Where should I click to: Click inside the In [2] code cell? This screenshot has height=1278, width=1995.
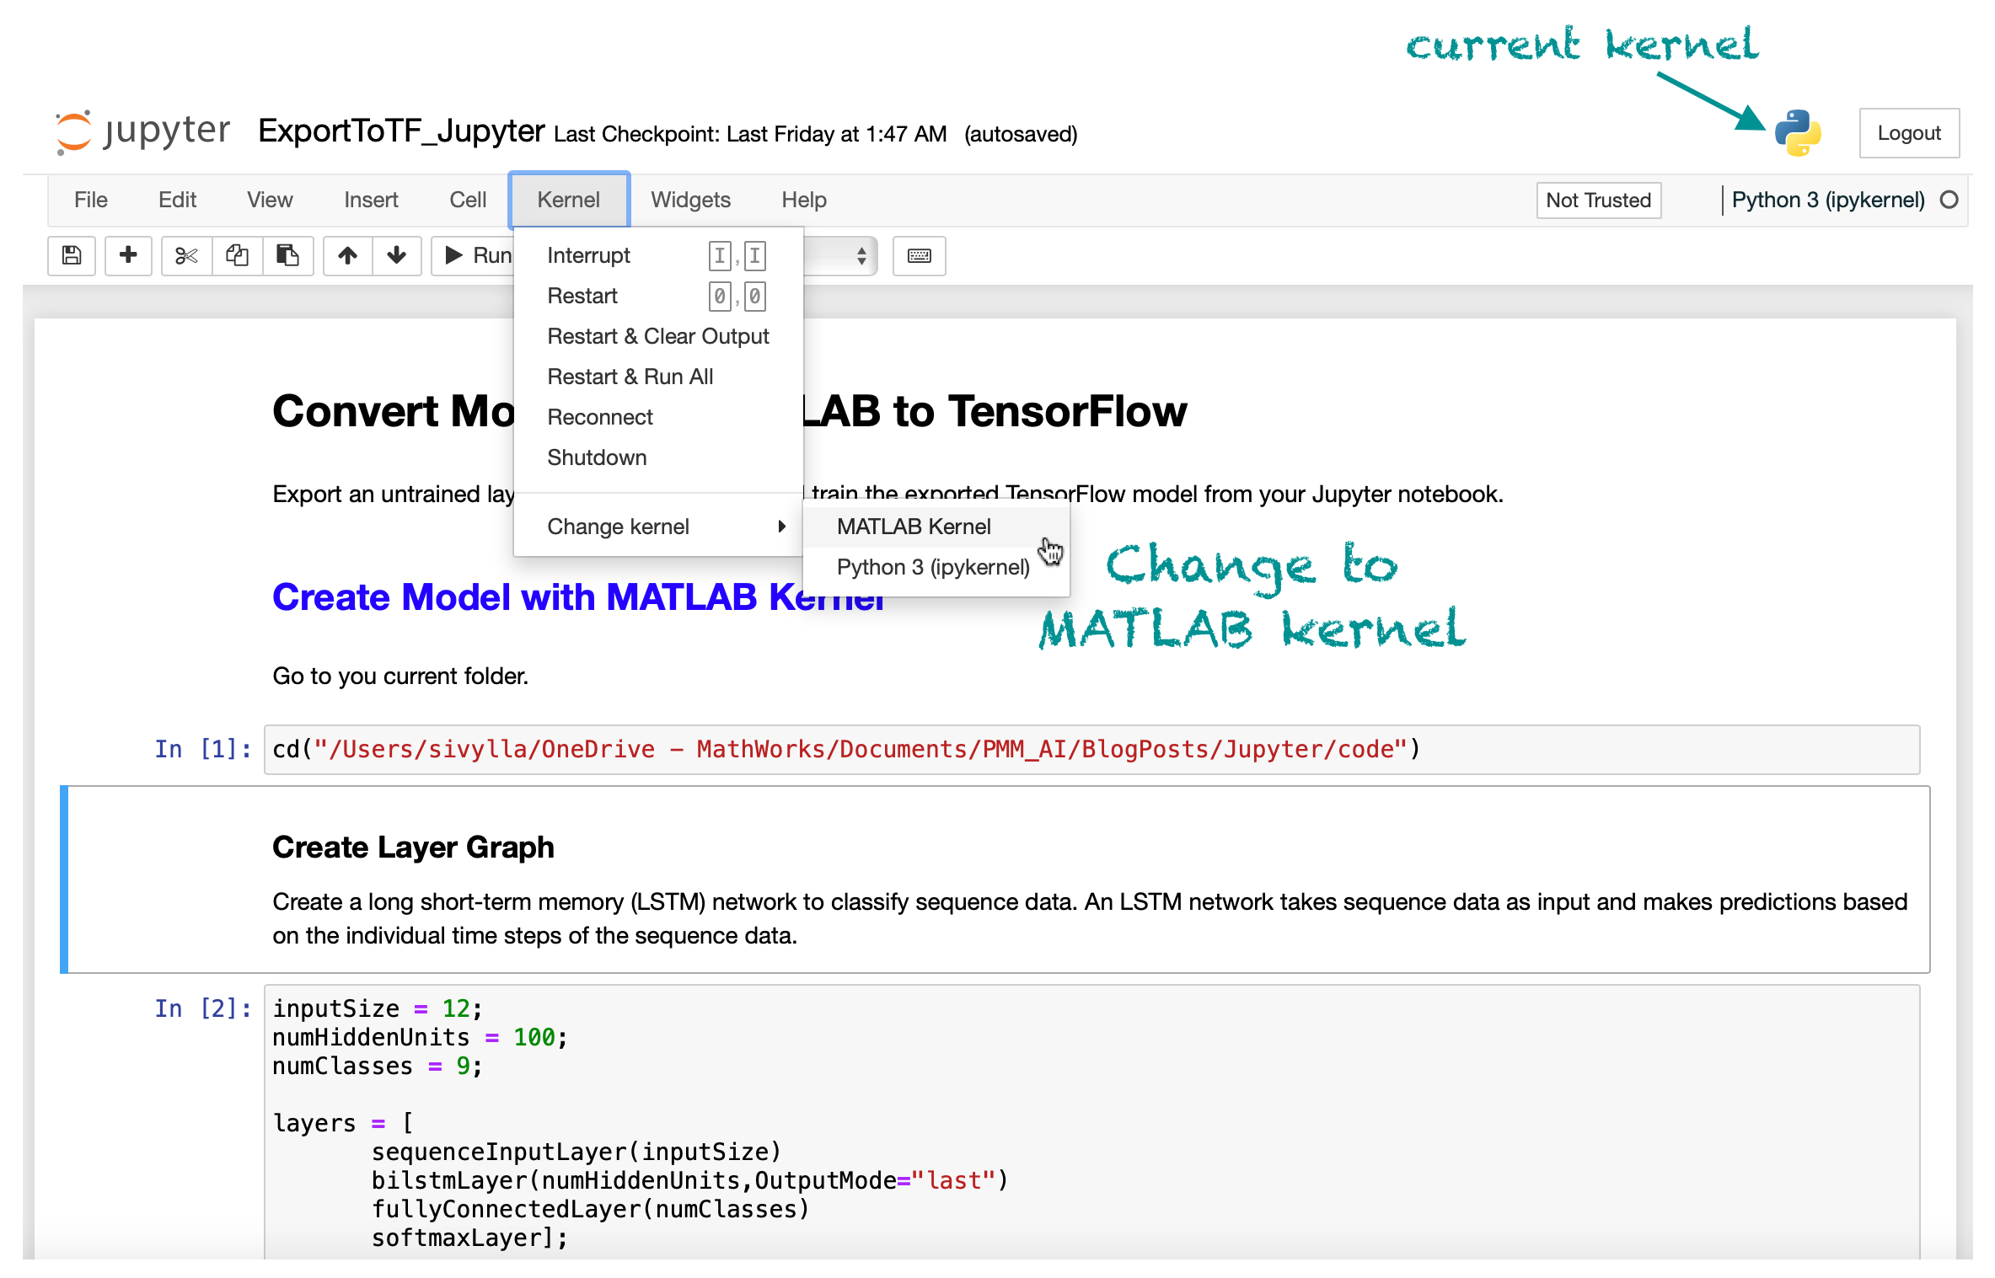pyautogui.click(x=1091, y=1121)
